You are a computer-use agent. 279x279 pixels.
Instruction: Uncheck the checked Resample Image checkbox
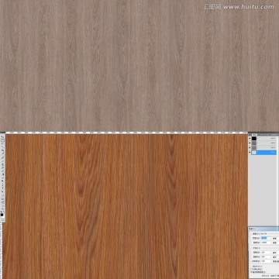[251, 272]
